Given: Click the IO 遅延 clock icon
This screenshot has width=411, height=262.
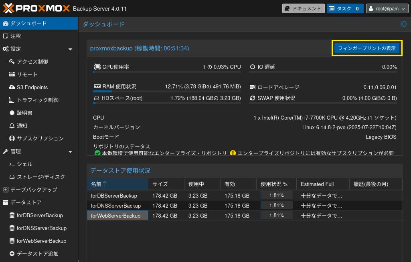Looking at the screenshot, I should (x=253, y=67).
